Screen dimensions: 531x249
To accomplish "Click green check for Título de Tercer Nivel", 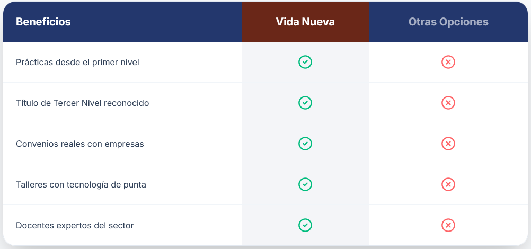I will click(x=305, y=103).
